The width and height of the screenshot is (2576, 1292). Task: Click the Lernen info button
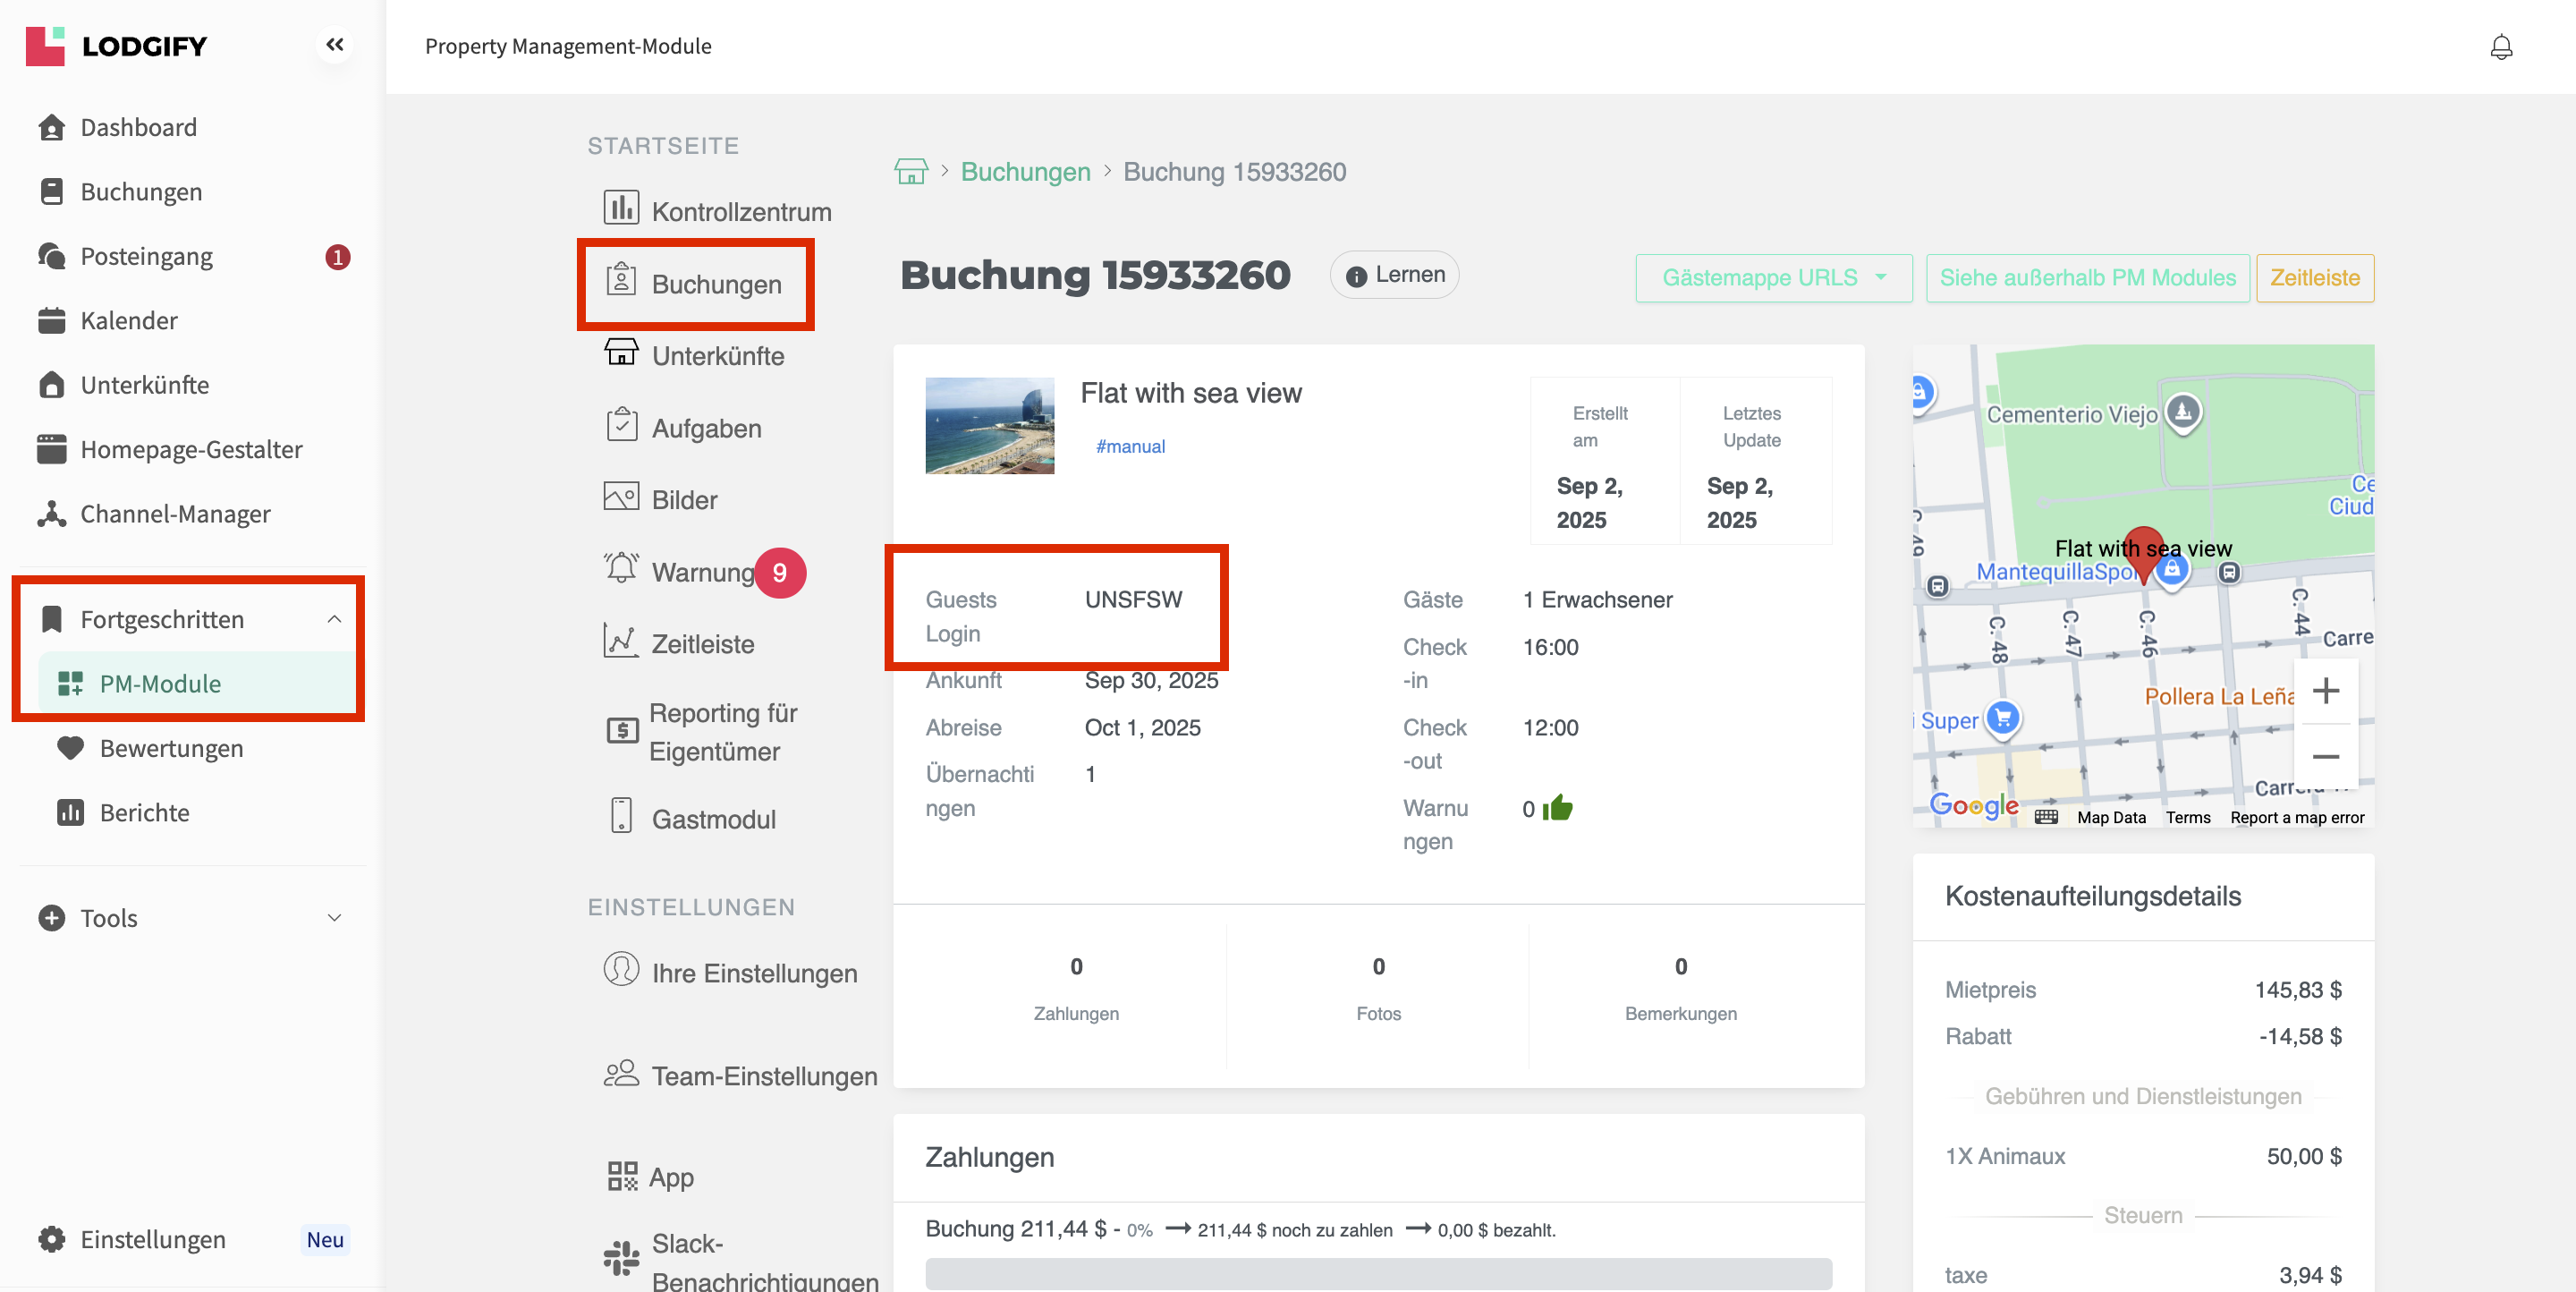[x=1394, y=275]
